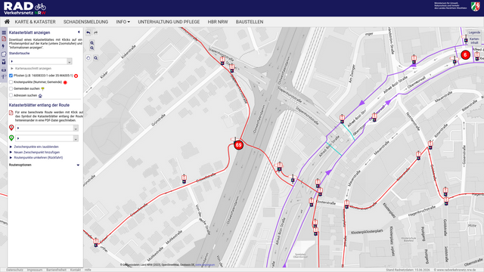Open UNTERHALTUNG UND PFLEGE menu

[x=169, y=22]
